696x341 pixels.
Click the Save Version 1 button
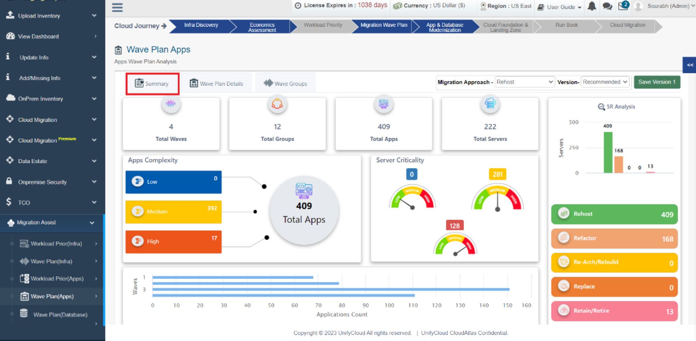(x=657, y=82)
